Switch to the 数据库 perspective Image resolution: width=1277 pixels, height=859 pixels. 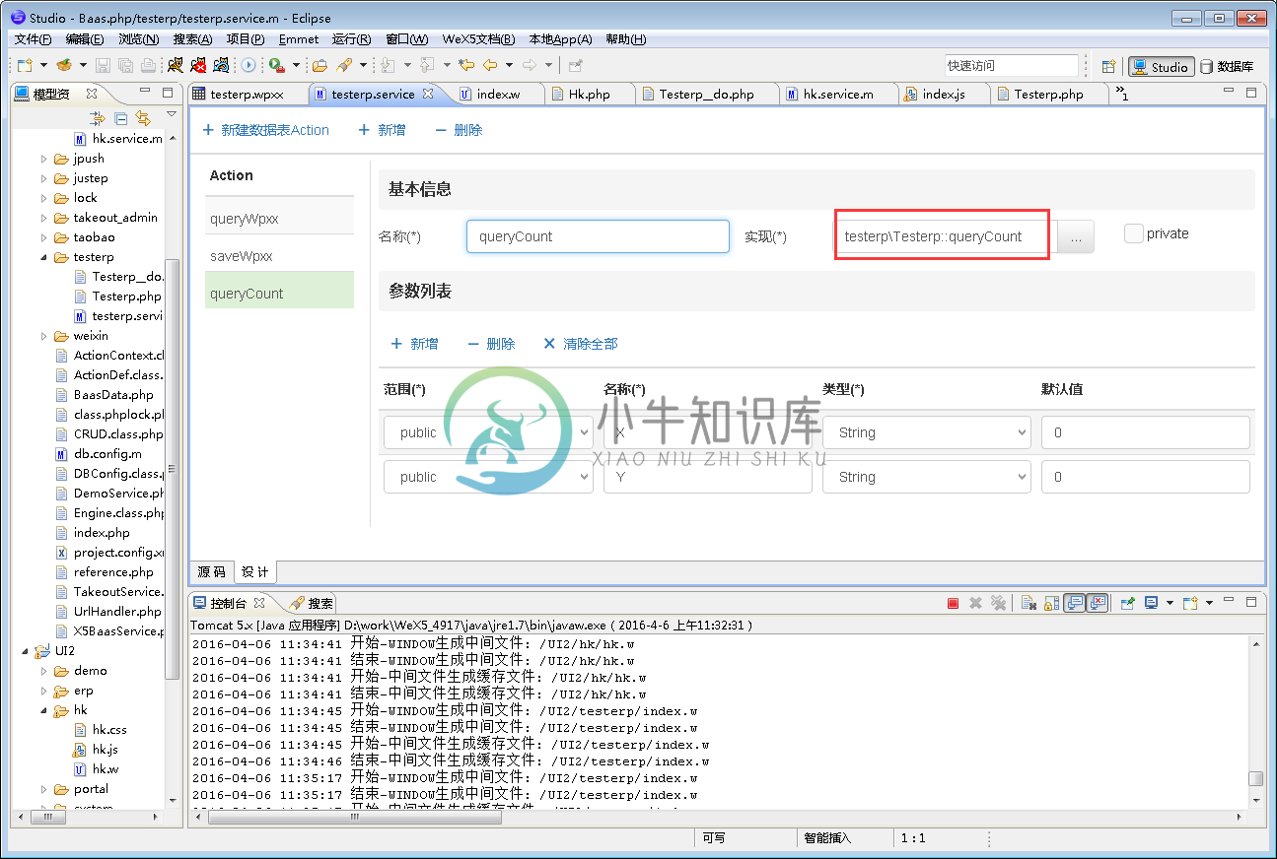1227,66
